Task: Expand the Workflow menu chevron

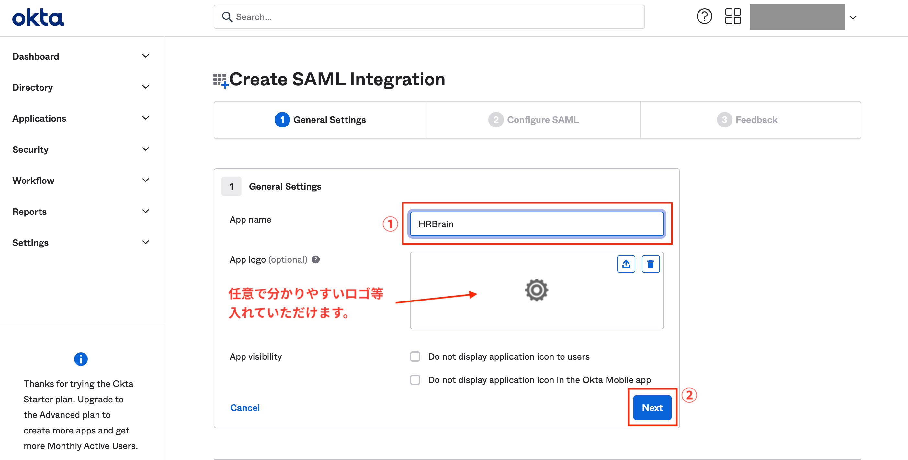Action: point(146,180)
